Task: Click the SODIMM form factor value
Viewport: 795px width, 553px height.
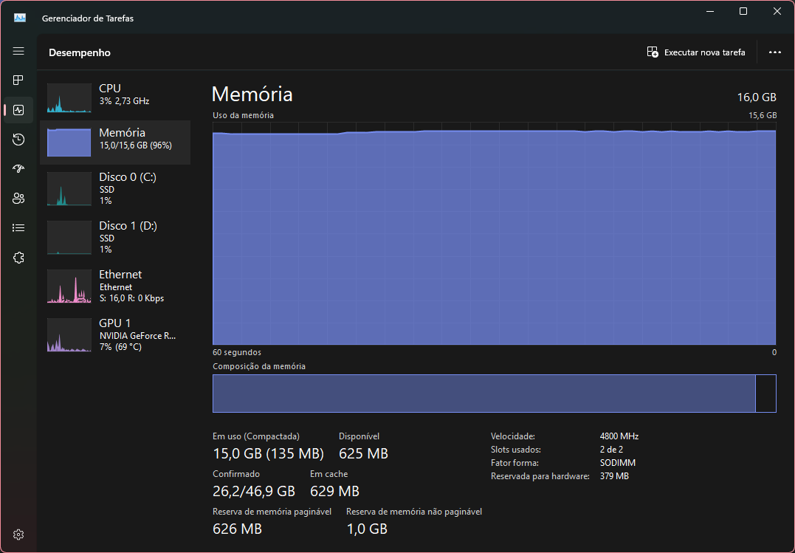Action: [x=618, y=463]
